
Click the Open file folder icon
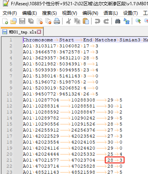[x=14, y=21]
